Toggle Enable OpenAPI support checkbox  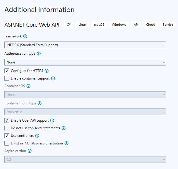[7, 120]
